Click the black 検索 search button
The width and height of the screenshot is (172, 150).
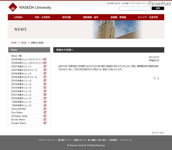coord(158,8)
